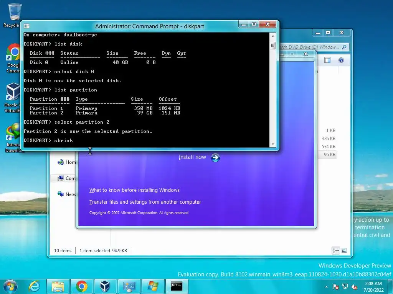The image size is (393, 294).
Task: Switch Explorer to details view icon
Action: [336, 250]
